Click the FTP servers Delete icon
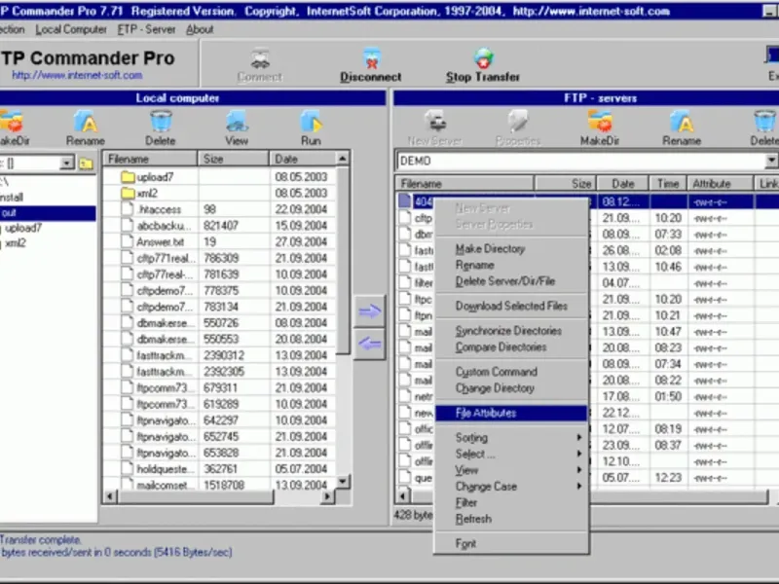The height and width of the screenshot is (584, 779). coord(765,121)
